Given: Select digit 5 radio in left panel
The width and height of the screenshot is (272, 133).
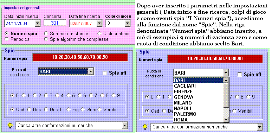Looking at the screenshot, I should click(x=69, y=95).
